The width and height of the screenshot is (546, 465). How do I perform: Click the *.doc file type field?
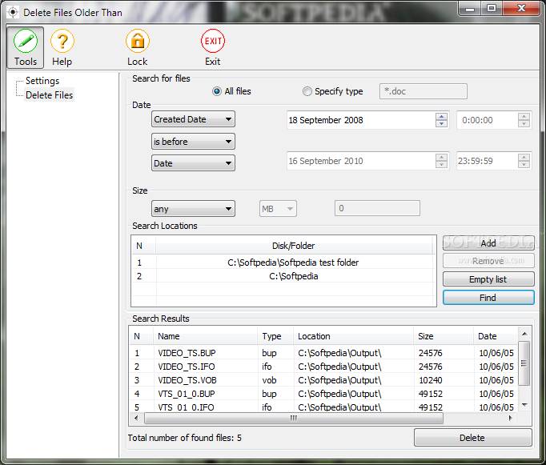click(x=423, y=91)
